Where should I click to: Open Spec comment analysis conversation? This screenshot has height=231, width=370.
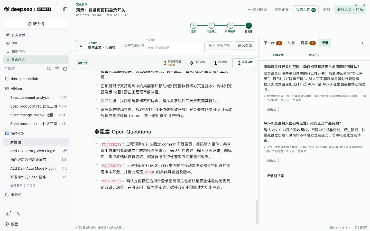coord(36,98)
